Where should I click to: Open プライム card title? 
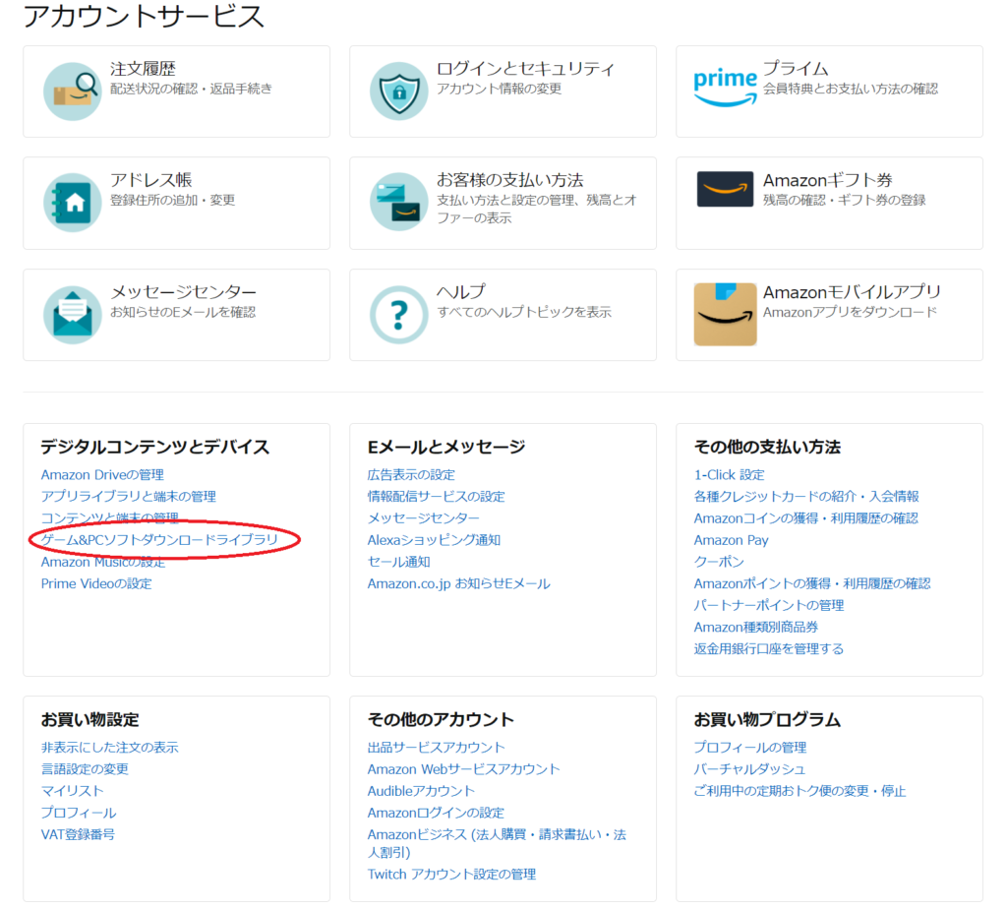click(795, 68)
